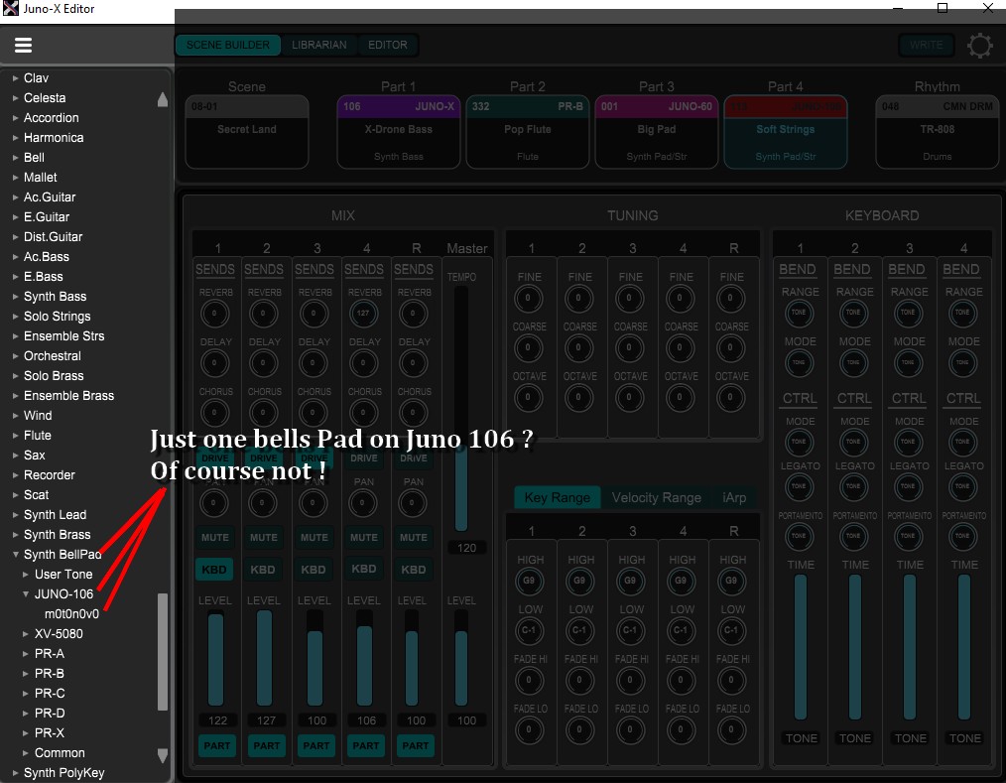
Task: Select the Secret Land scene slot
Action: [x=247, y=132]
